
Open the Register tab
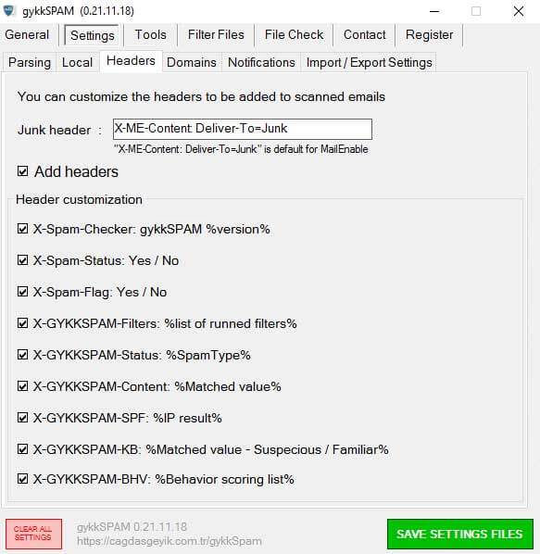(429, 34)
